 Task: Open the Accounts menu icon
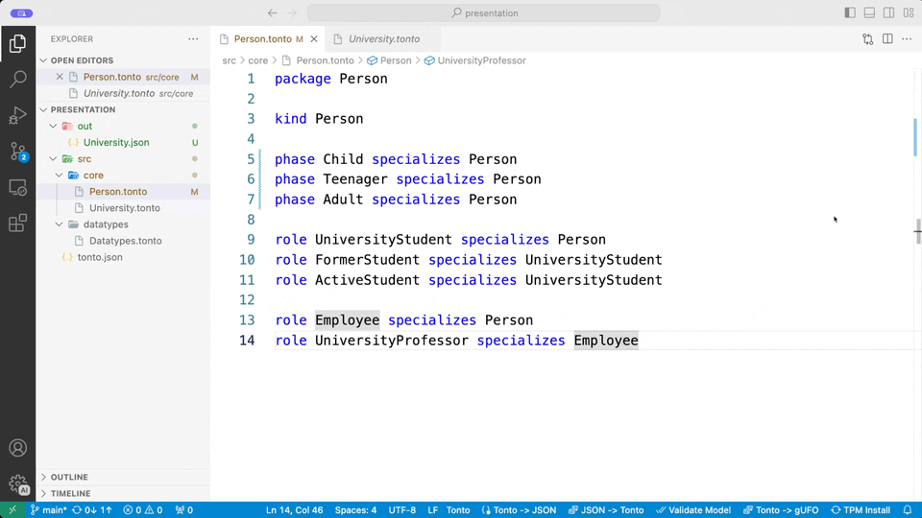click(x=17, y=448)
